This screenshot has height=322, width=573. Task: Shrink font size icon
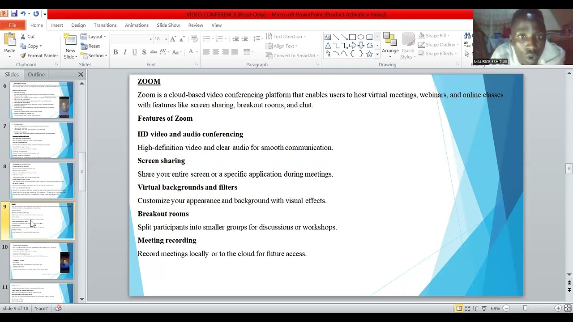[x=182, y=39]
